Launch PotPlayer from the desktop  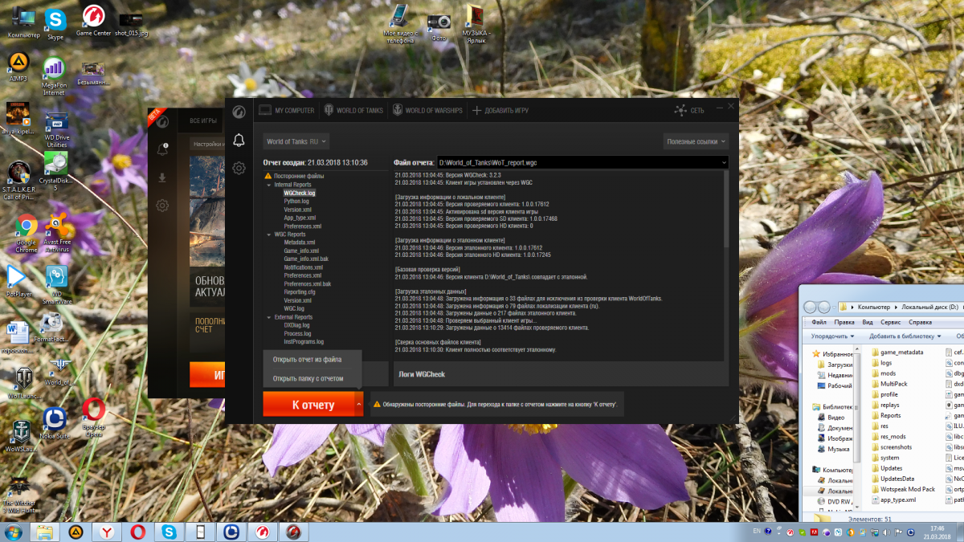[x=18, y=281]
